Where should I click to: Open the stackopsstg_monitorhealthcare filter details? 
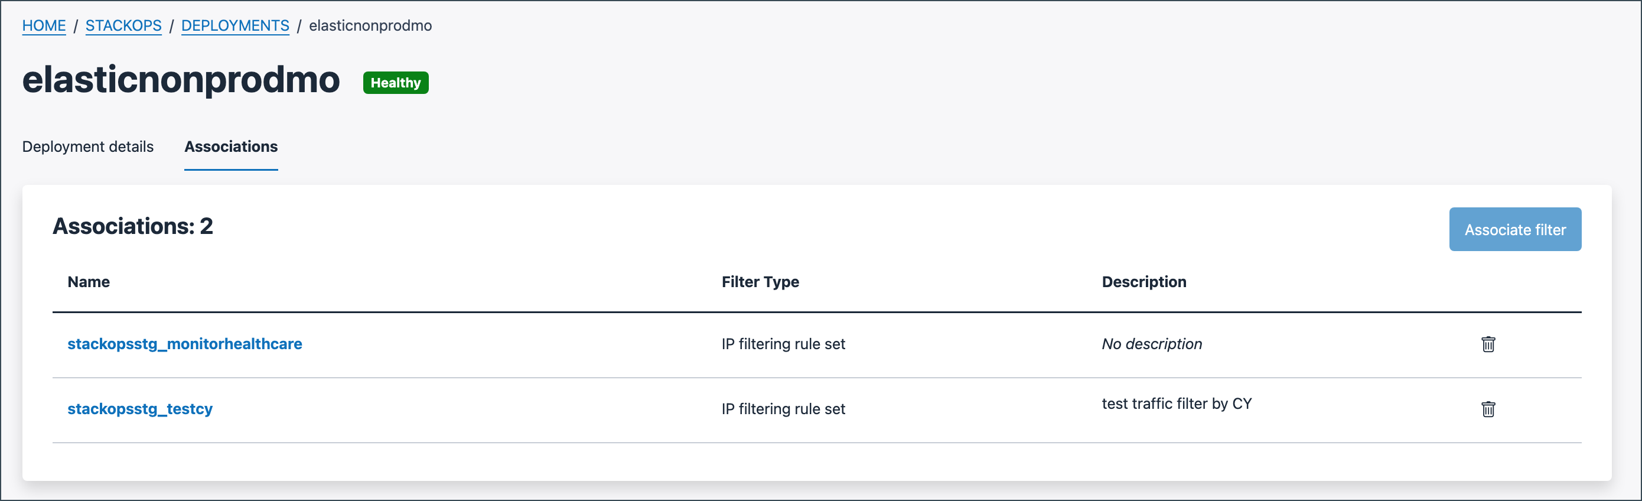click(x=185, y=344)
